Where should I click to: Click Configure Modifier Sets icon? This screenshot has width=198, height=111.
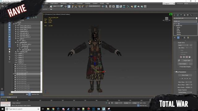(x=188, y=38)
